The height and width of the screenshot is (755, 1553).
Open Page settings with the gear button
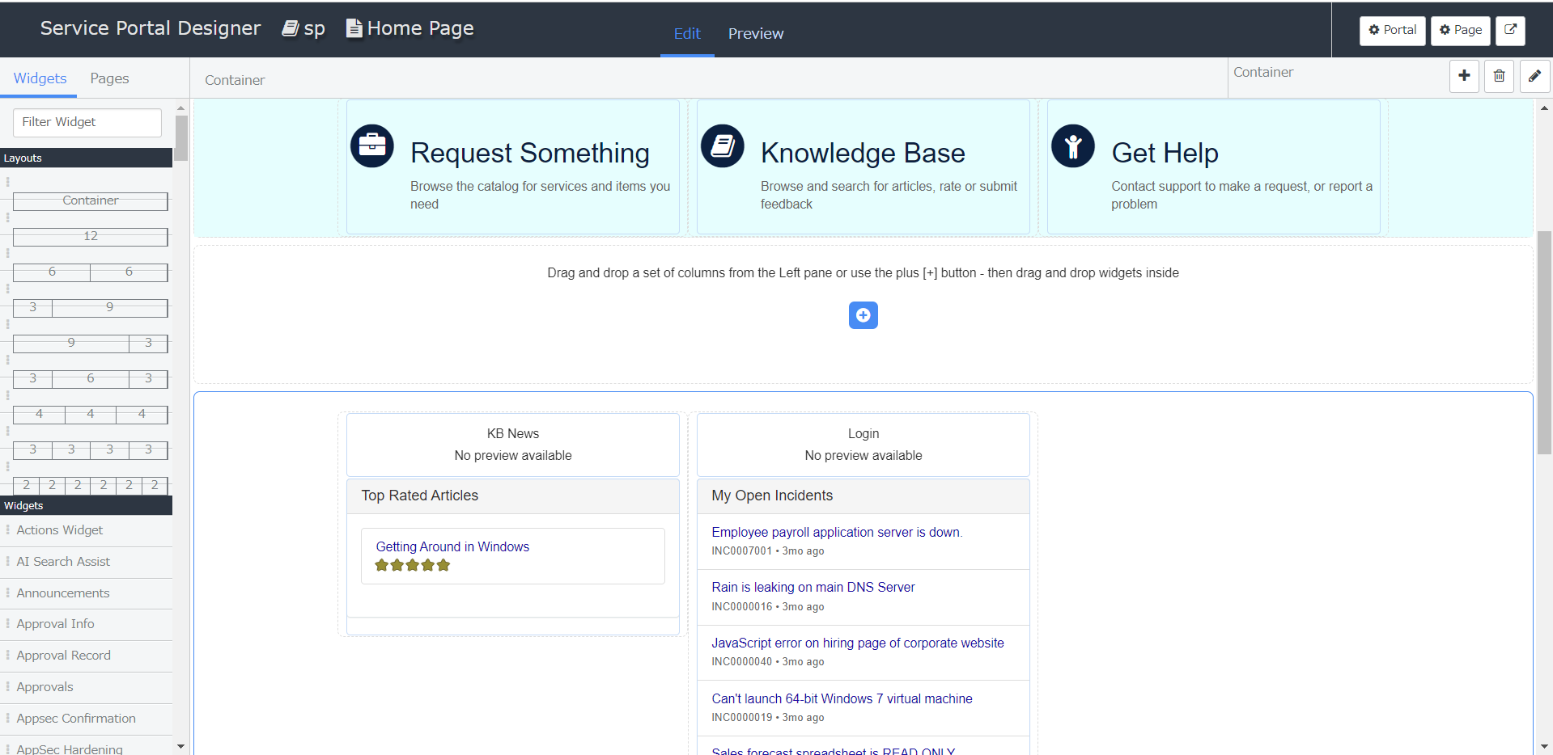(x=1460, y=30)
